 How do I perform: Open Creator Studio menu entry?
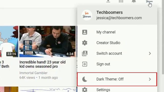tap(117, 43)
